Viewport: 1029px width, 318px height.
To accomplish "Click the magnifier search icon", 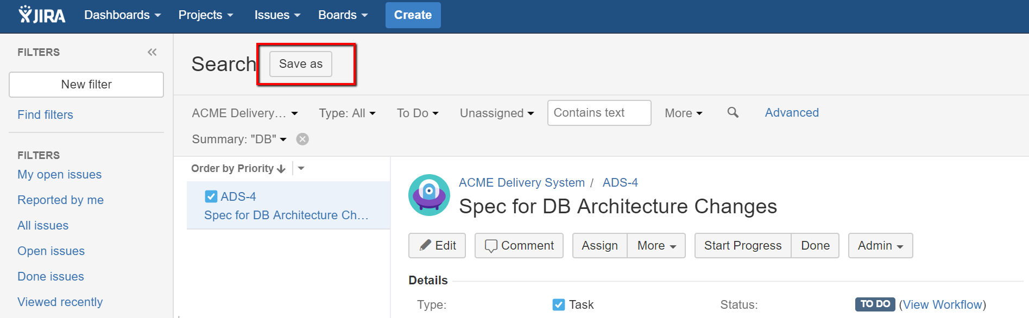I will pos(733,112).
